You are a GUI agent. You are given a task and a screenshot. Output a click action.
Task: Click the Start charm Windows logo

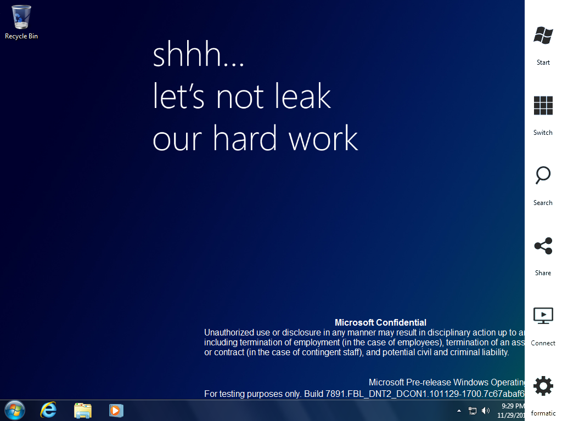(543, 36)
